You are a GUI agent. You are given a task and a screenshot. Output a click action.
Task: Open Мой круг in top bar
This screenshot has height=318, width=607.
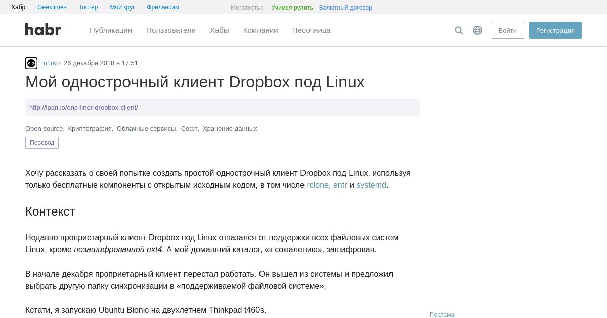click(122, 7)
